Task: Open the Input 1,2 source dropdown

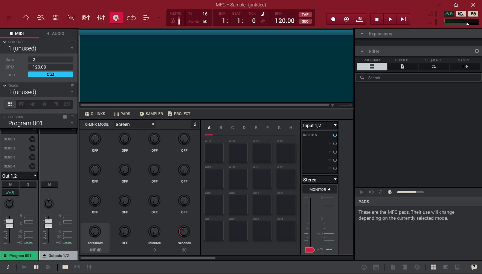Action: click(x=320, y=126)
